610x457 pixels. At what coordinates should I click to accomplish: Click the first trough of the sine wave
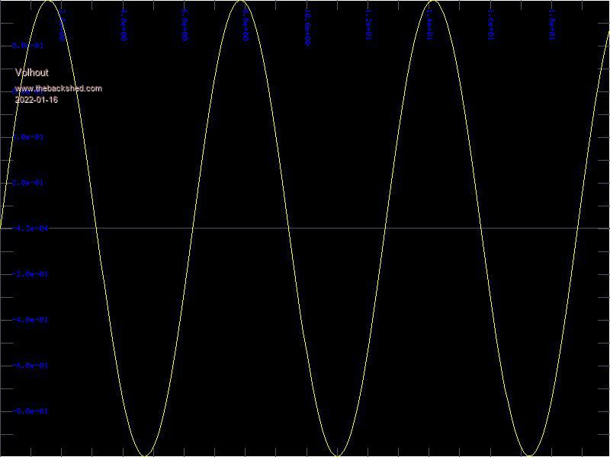(144, 455)
